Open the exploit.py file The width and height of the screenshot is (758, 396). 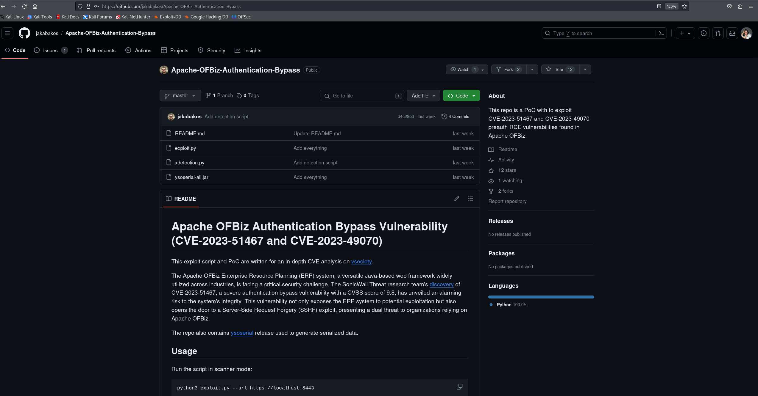pos(185,148)
